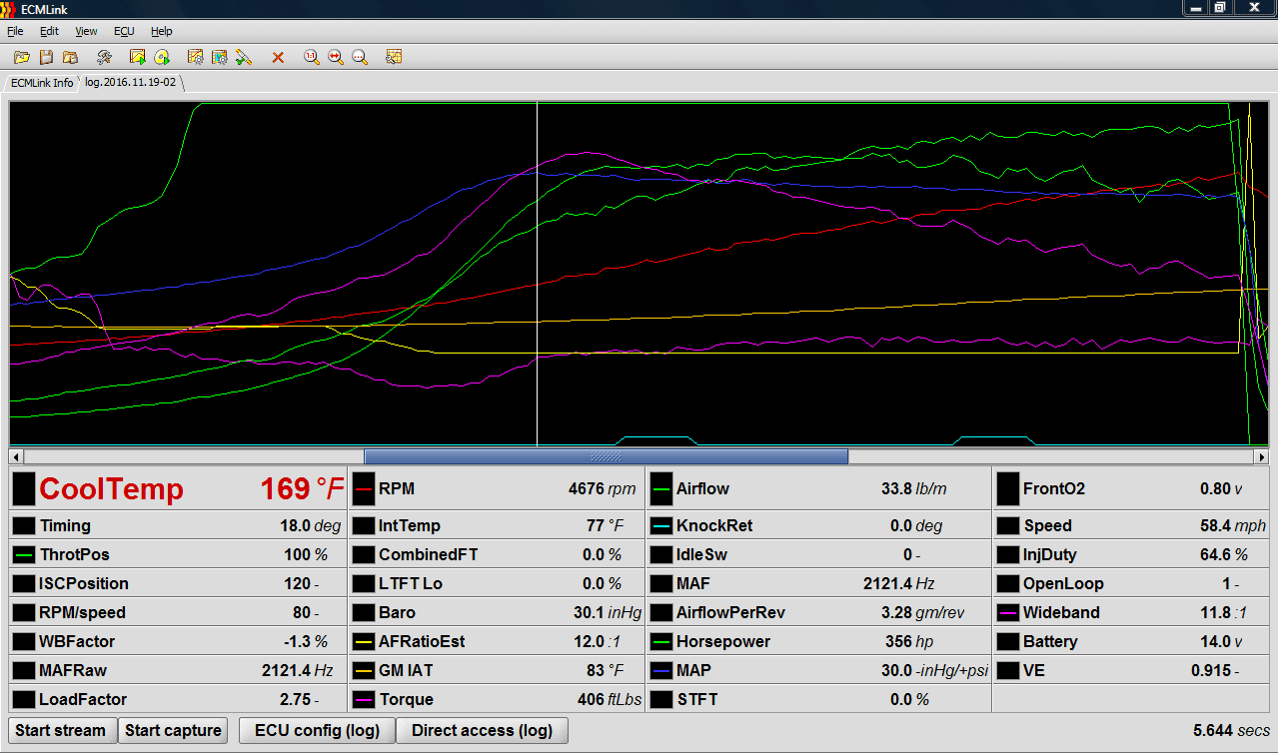Click the InjDuty value 64.6 %
The width and height of the screenshot is (1278, 753).
tap(1223, 554)
